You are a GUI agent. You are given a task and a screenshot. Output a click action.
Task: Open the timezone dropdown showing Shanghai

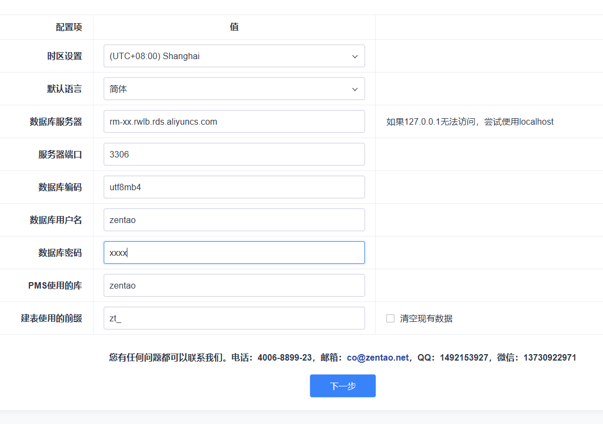[x=234, y=56]
